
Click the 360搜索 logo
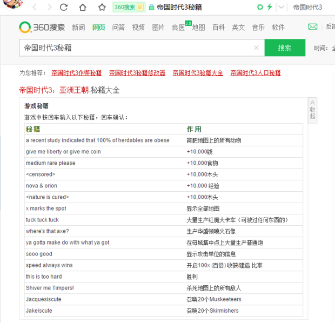tap(42, 27)
